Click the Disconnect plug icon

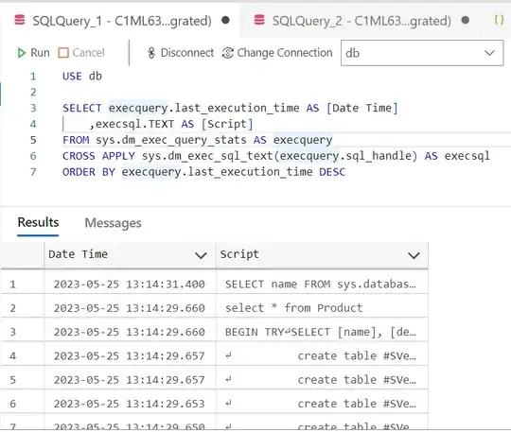(x=151, y=53)
